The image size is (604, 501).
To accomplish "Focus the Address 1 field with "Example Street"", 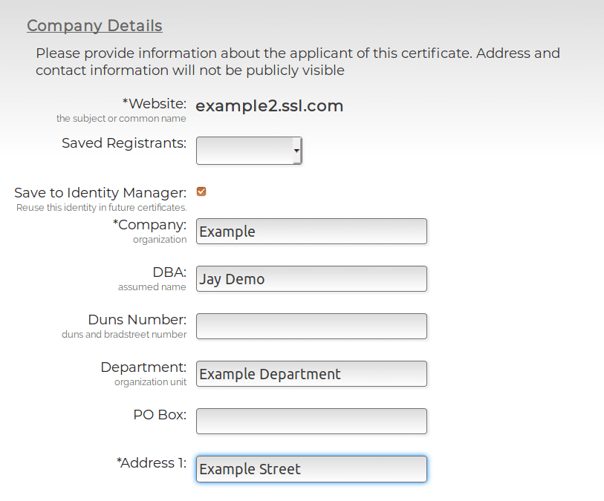I will (x=311, y=469).
